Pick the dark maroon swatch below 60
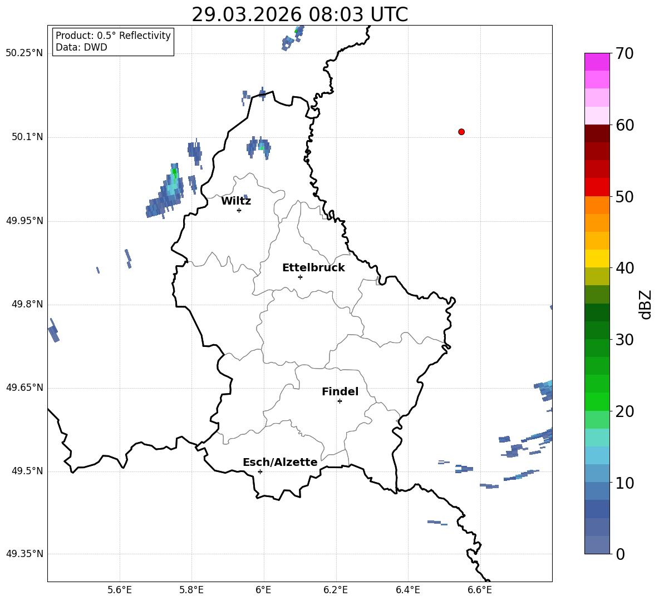Viewport: 659px width, 601px height. tap(597, 133)
